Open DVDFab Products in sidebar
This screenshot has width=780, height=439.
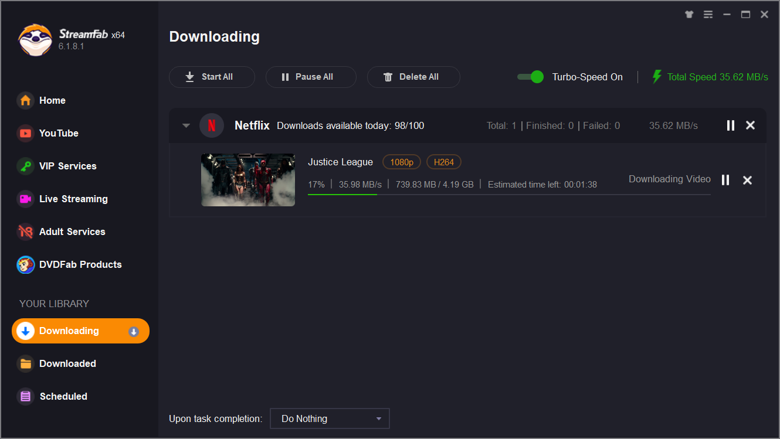coord(80,264)
